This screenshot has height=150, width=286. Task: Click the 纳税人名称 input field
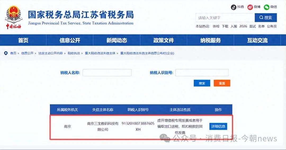(107, 73)
